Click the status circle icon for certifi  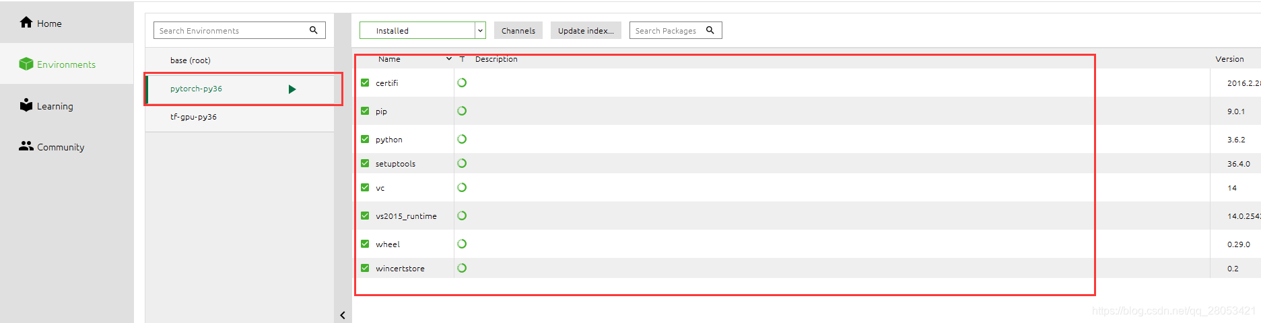point(462,83)
